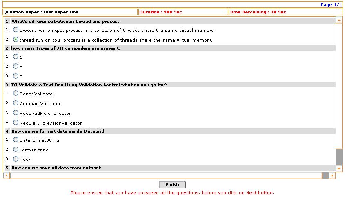The image size is (345, 199).
Task: Click the 'Page 1/1' indicator text
Action: click(x=331, y=4)
